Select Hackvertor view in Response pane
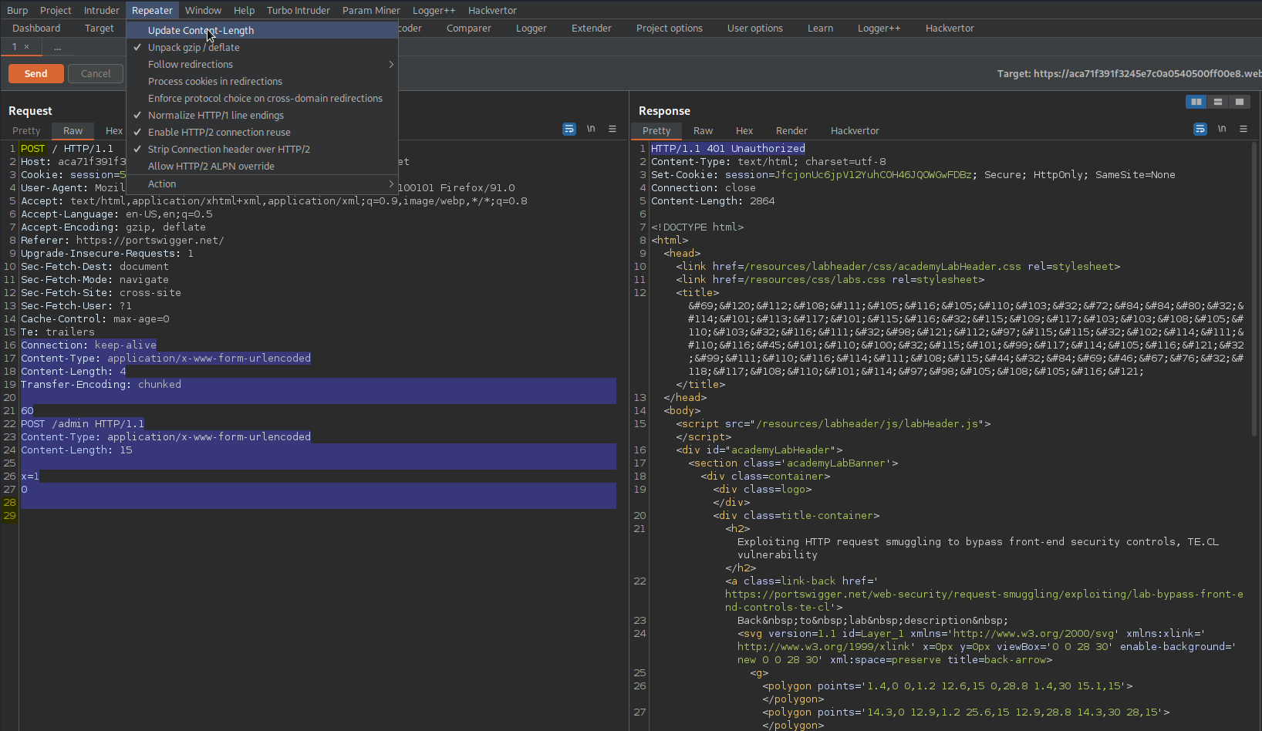This screenshot has width=1262, height=731. click(x=855, y=131)
